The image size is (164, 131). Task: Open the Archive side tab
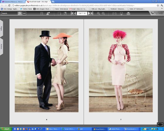tap(1, 47)
